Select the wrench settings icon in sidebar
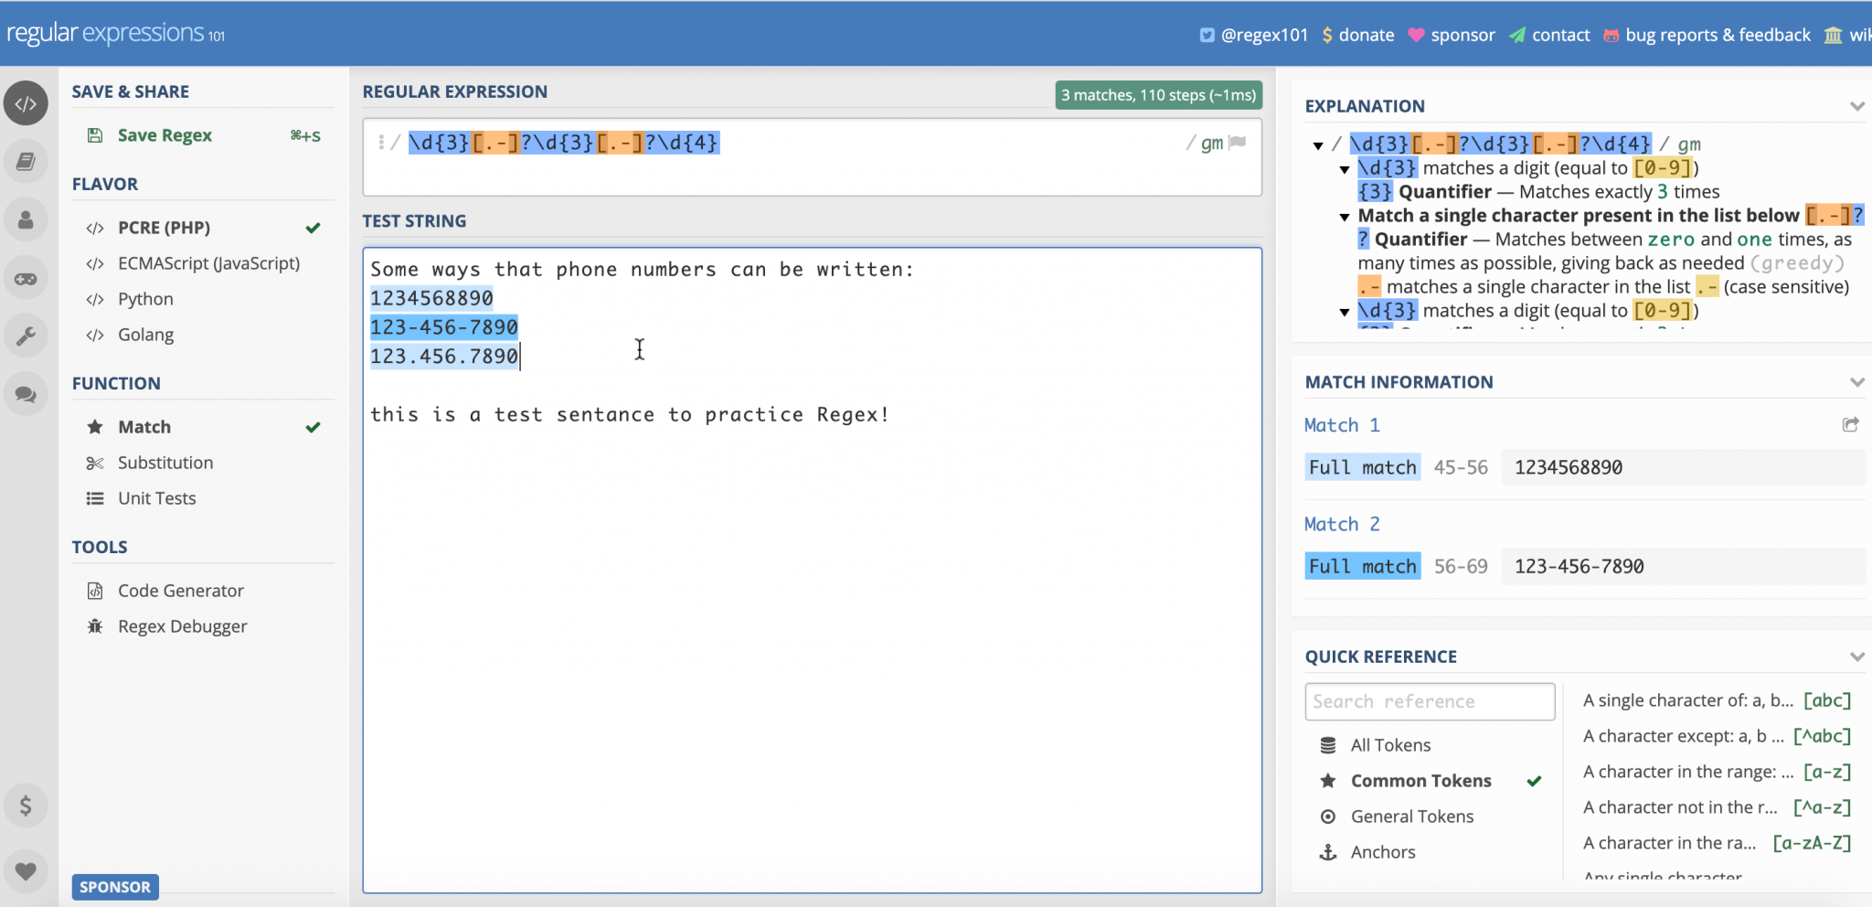Screen dimensions: 1872x907 click(x=26, y=336)
